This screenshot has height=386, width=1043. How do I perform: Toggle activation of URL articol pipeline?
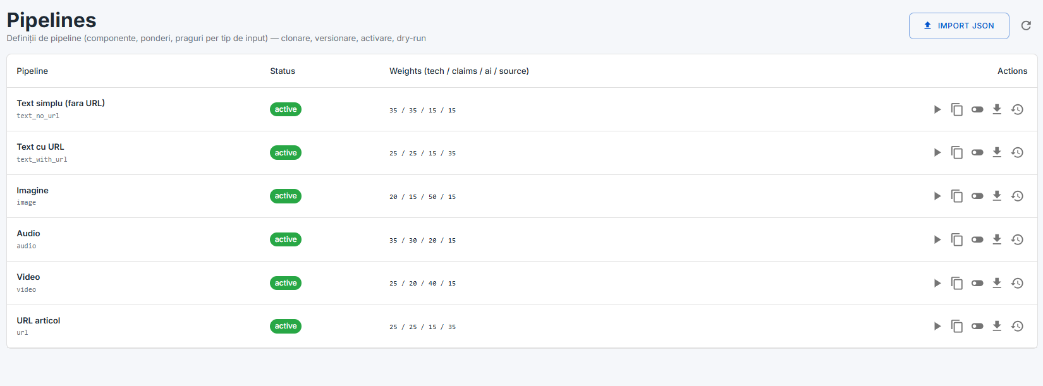tap(977, 326)
